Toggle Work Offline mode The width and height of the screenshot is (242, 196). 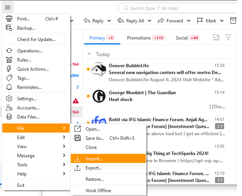[x=98, y=191]
